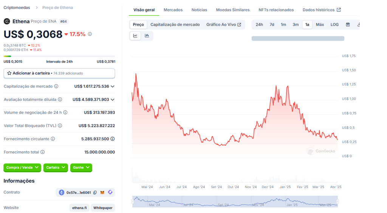This screenshot has height=213, width=387.
Task: Select the Máx time range
Action: coord(320,25)
